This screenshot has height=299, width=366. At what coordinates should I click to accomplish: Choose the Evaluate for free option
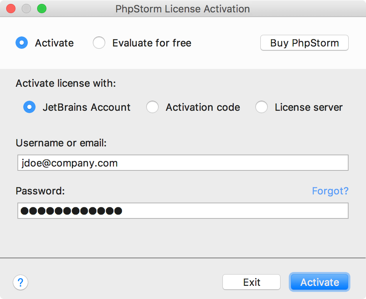(99, 43)
